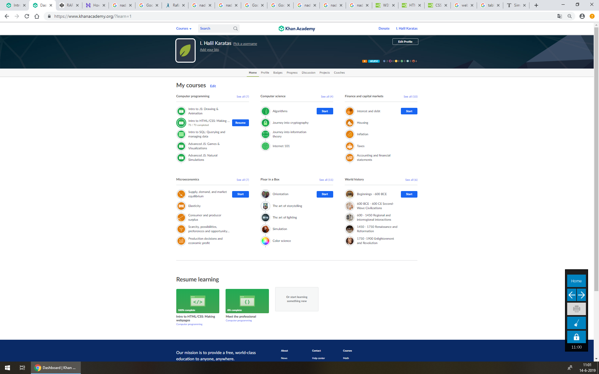599x374 pixels.
Task: Start the Pixar Orientation course
Action: tap(325, 194)
